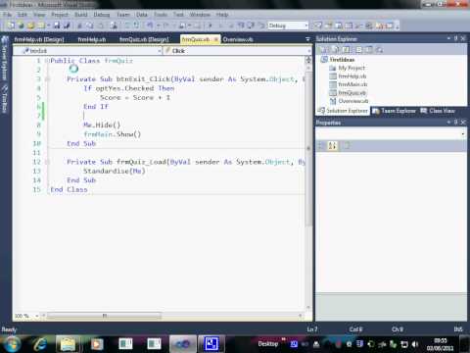Open Windows Media Player on taskbar
The image size is (470, 353).
pos(96,344)
